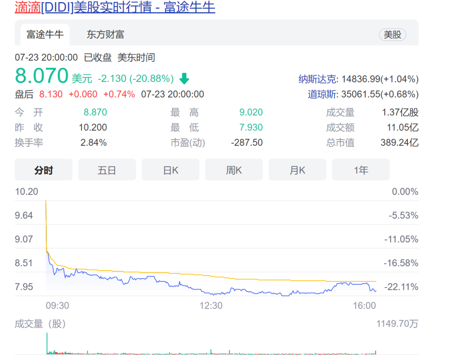Click the -22.11% percentage axis label
Image resolution: width=468 pixels, height=355 pixels.
click(x=401, y=287)
